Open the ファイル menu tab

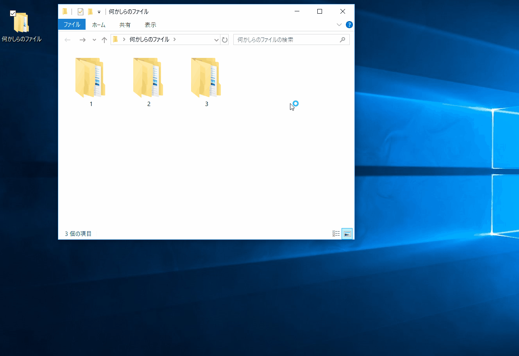(72, 25)
